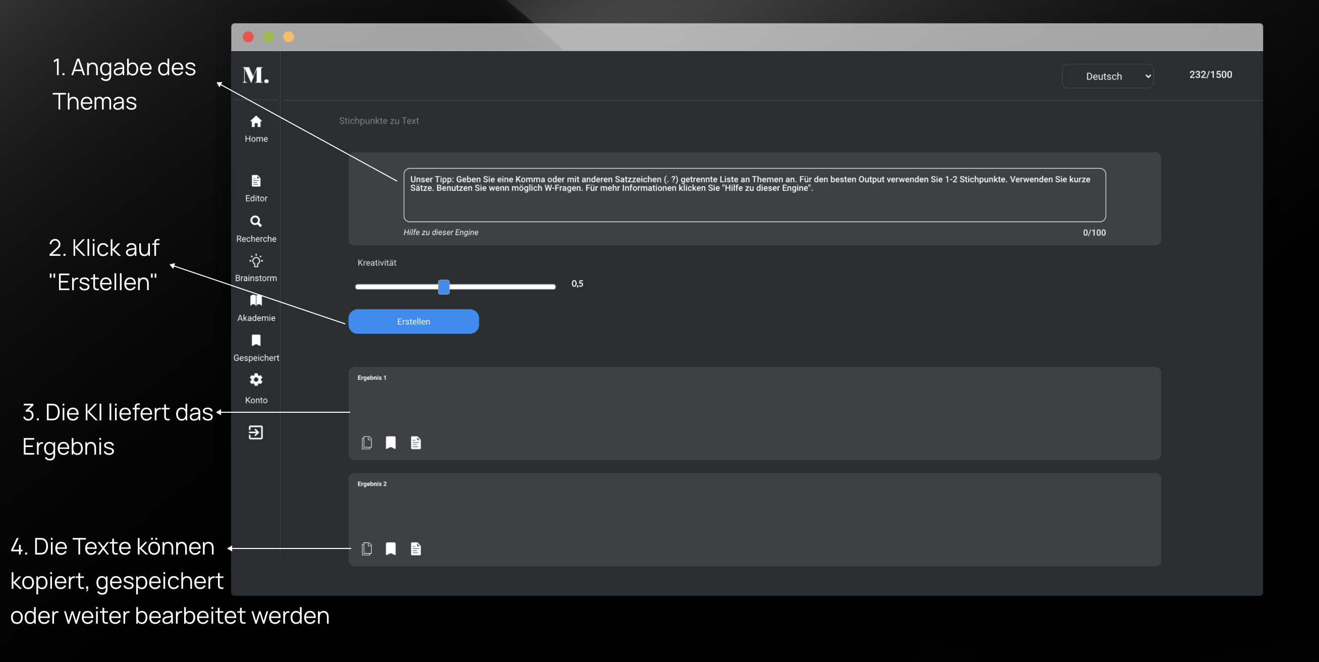Screen dimensions: 1319x662
Task: Open the Hilfe zu dieser Engine link
Action: [441, 233]
